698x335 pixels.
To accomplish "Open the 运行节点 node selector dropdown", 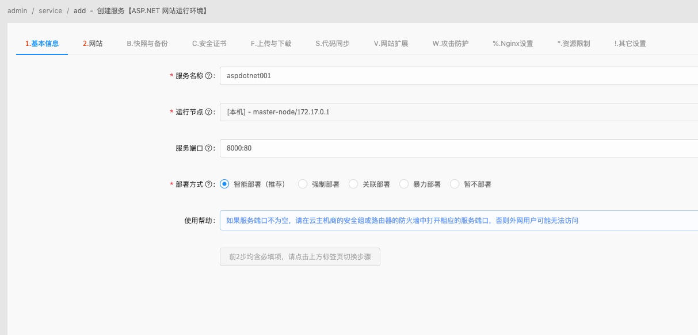I will [x=403, y=111].
